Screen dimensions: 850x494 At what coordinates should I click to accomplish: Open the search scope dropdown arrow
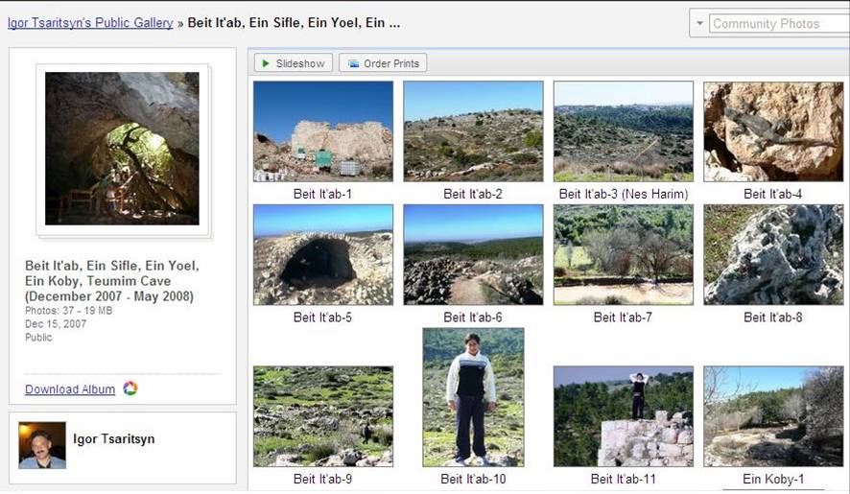coord(699,23)
